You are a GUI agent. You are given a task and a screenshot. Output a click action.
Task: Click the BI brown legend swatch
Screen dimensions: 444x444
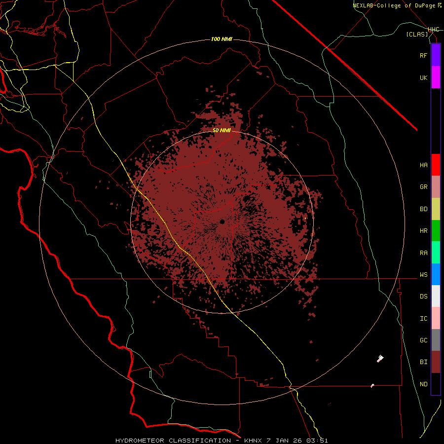tap(436, 362)
